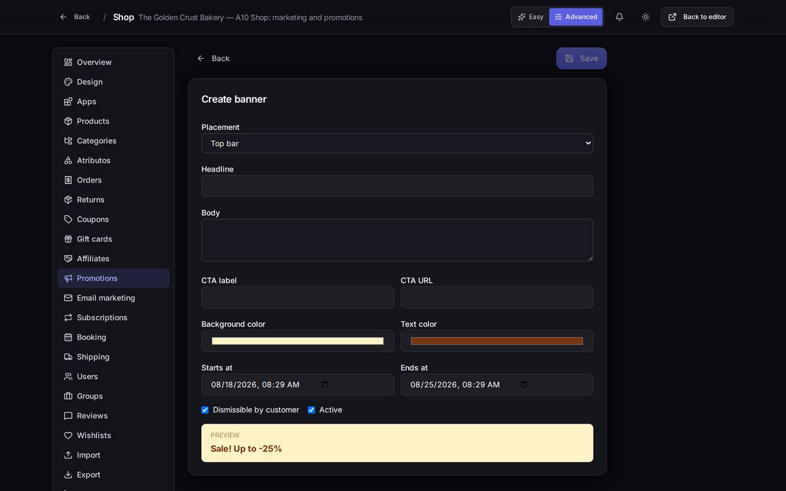
Task: Click the Import upload icon
Action: coord(68,455)
